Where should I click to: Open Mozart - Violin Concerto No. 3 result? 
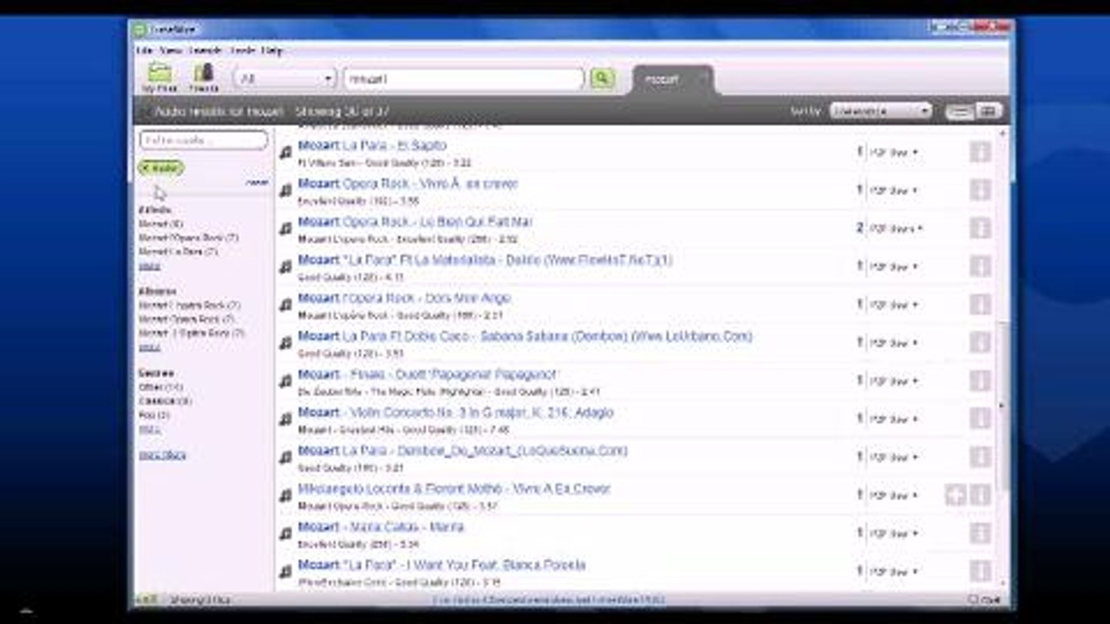455,413
